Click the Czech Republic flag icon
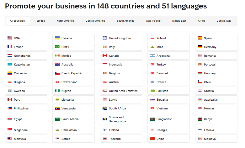245x148 pixels. 57,73
